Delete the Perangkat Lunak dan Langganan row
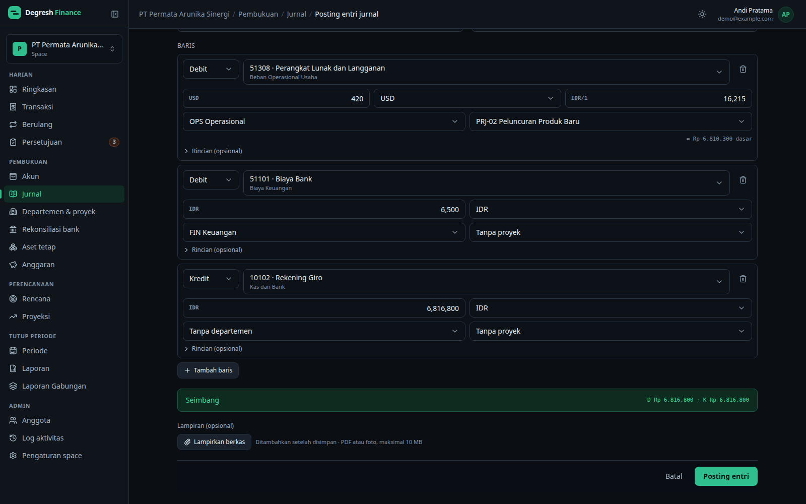This screenshot has width=806, height=504. (x=743, y=69)
